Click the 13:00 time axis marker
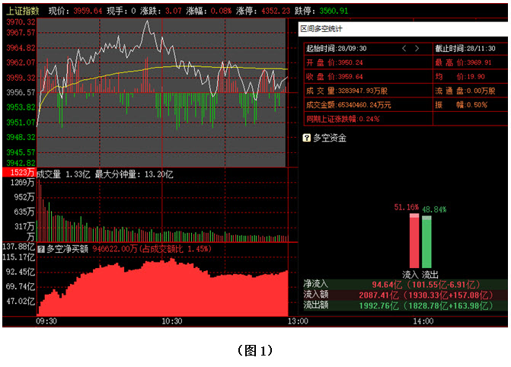511x367 pixels. [x=298, y=321]
